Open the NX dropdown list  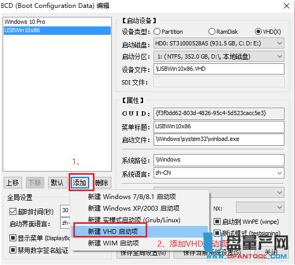pyautogui.click(x=260, y=207)
